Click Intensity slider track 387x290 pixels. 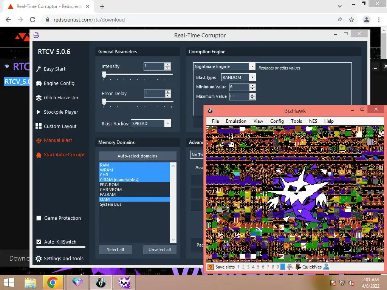[138, 74]
